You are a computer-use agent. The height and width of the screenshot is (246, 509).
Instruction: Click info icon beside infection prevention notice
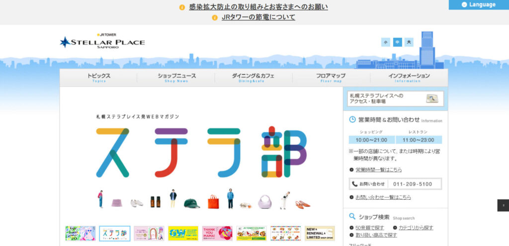pyautogui.click(x=182, y=7)
